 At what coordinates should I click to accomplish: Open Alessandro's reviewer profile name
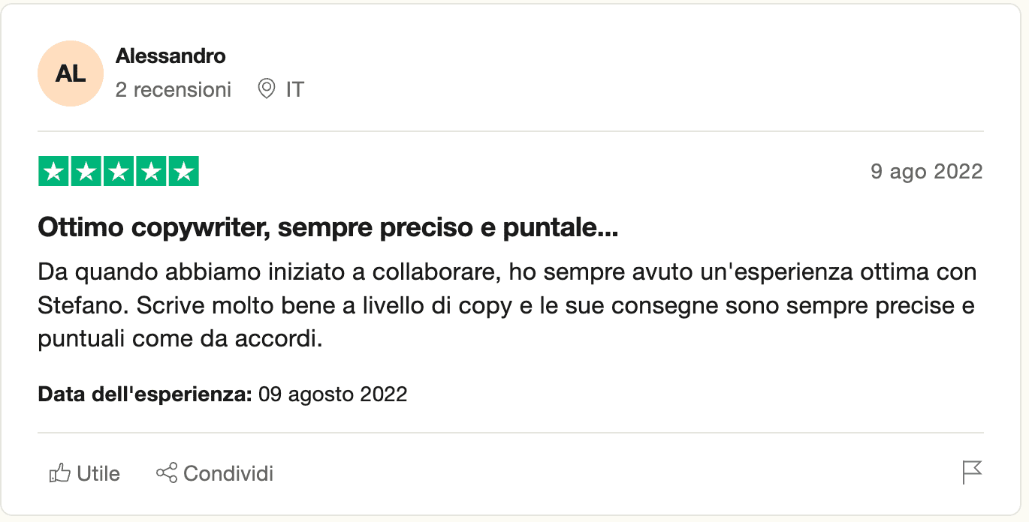tap(170, 55)
